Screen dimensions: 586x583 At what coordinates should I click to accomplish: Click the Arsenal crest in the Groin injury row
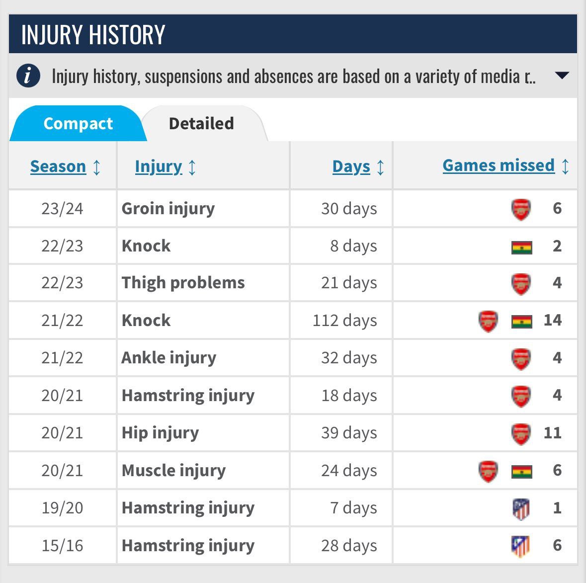[520, 209]
